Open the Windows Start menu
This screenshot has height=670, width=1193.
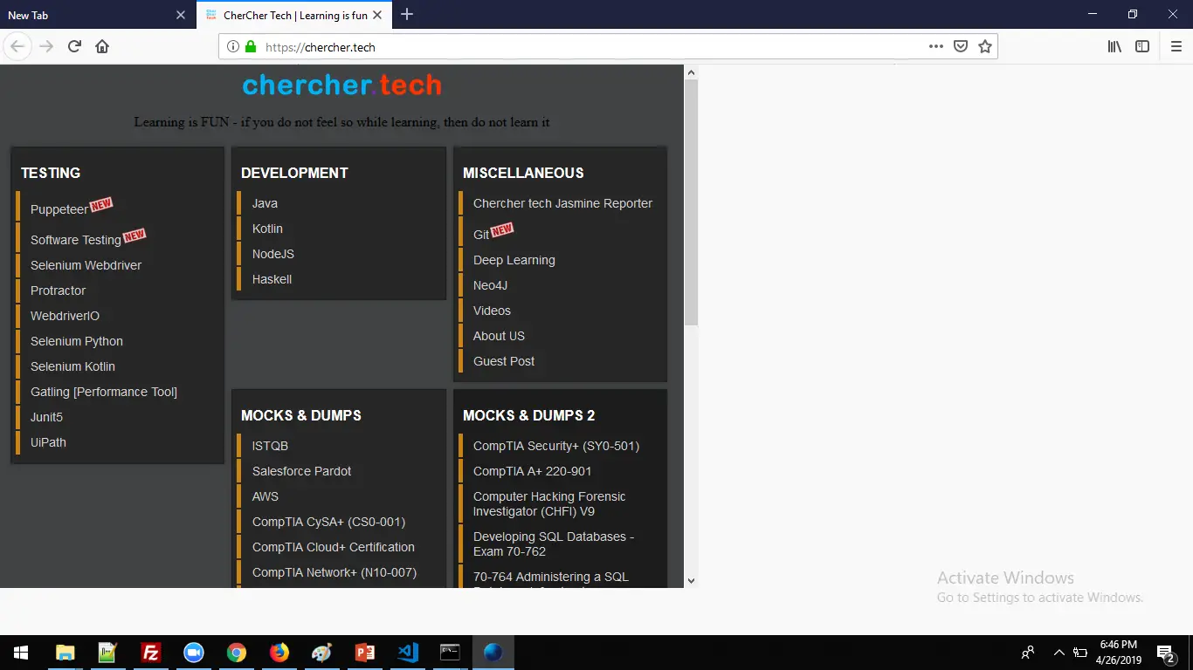pyautogui.click(x=20, y=653)
